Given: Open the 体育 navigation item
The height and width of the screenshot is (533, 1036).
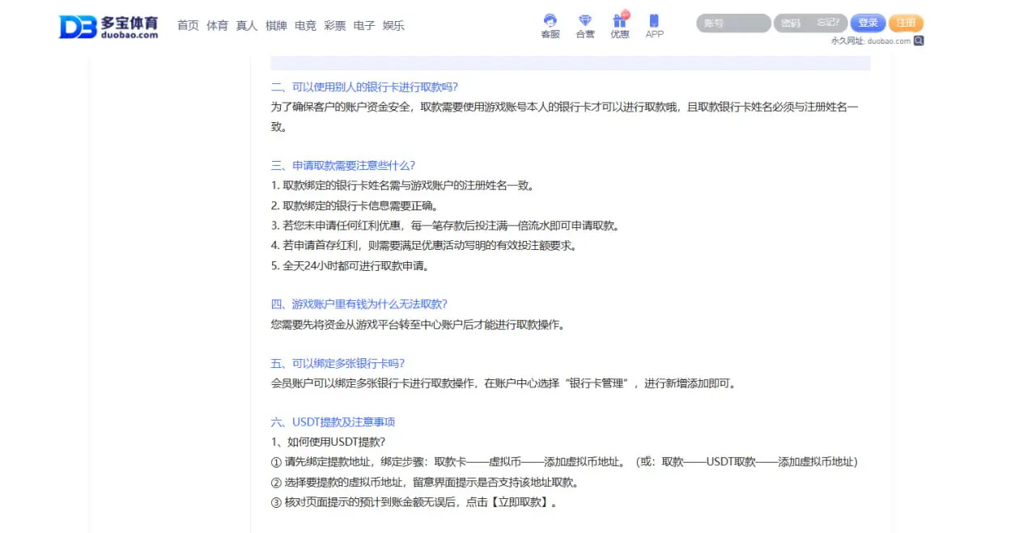Looking at the screenshot, I should (217, 25).
